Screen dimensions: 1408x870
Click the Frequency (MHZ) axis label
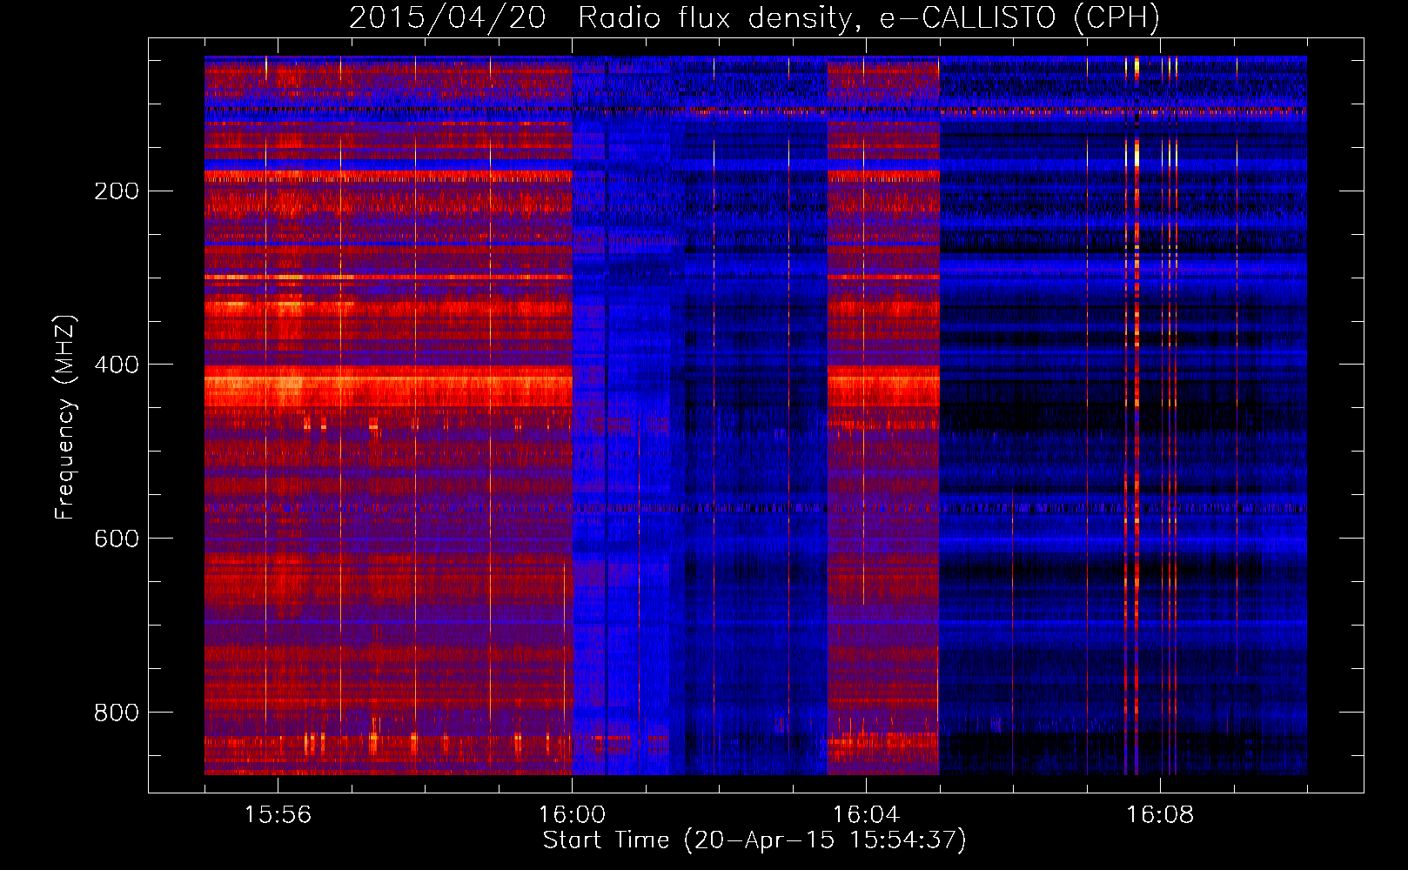click(65, 417)
